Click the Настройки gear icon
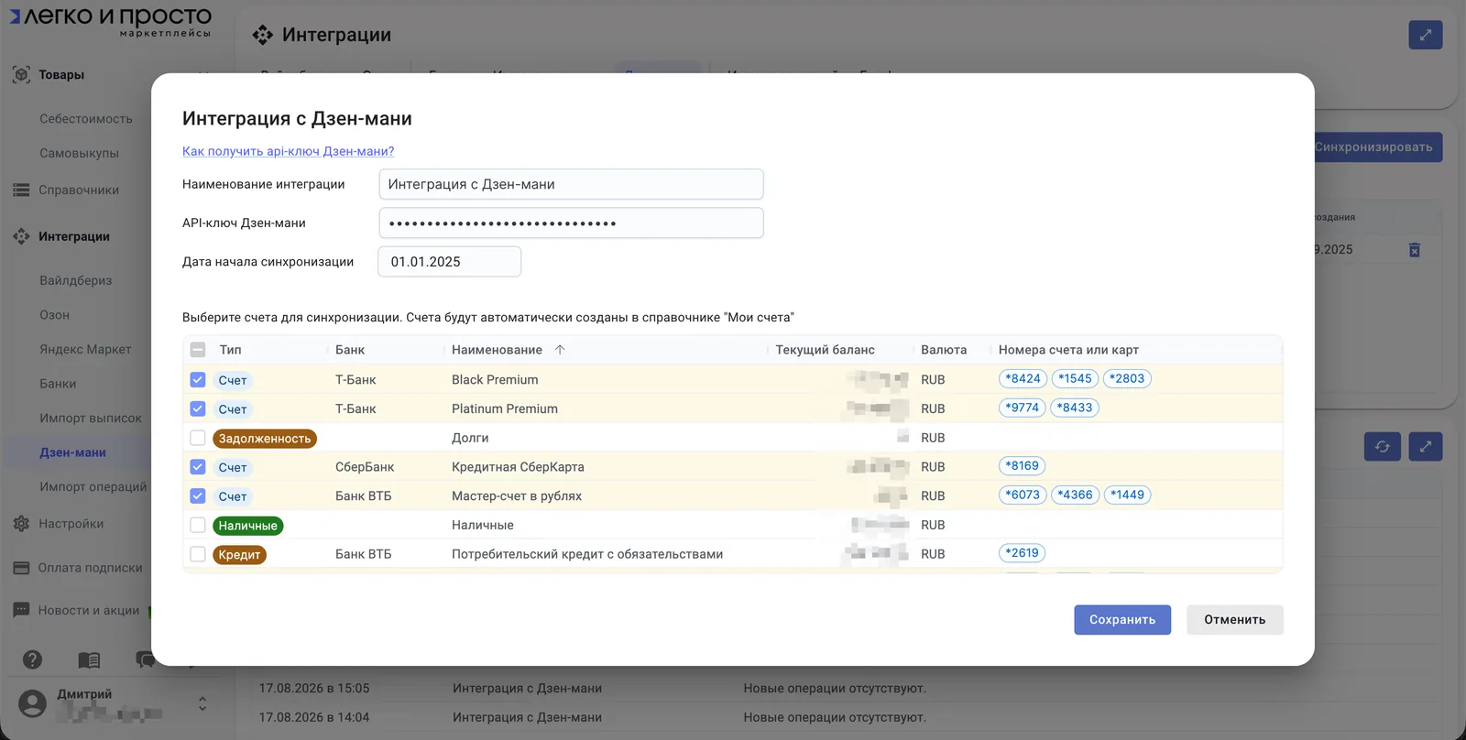1466x740 pixels. click(21, 524)
